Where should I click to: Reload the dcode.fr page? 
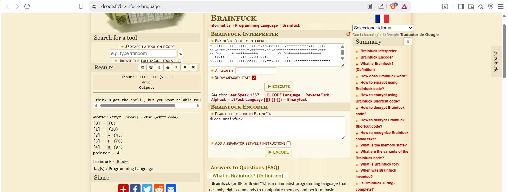tap(27, 6)
